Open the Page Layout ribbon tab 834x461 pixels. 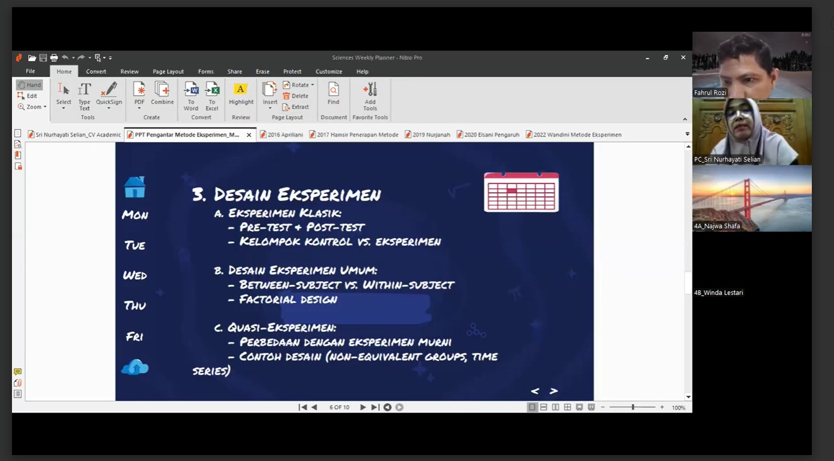pyautogui.click(x=168, y=72)
